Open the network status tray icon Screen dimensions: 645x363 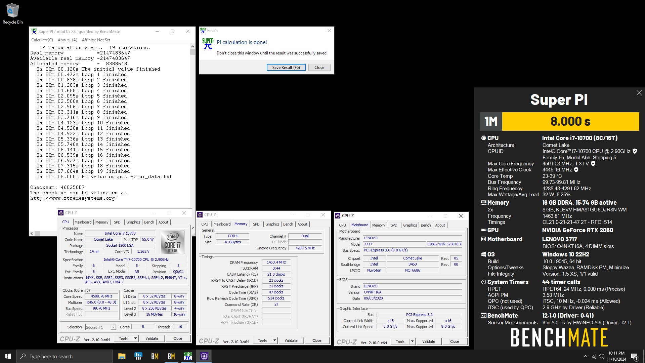pos(594,356)
